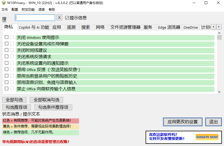The image size is (224, 146).
Task: Select the row text 关闭时间线建议
Action: tap(32, 50)
